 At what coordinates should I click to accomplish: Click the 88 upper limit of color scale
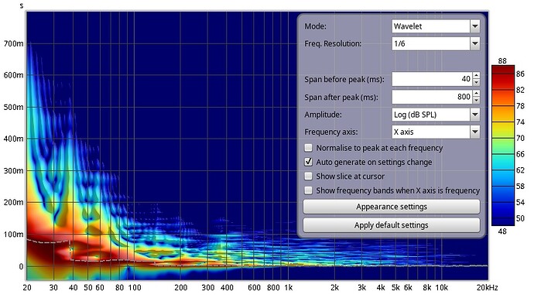click(x=502, y=61)
